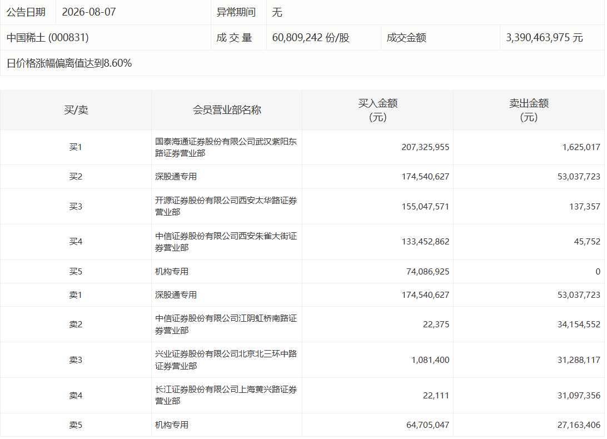Click 长江证券 上海黄兴路 branch name
The height and width of the screenshot is (439, 607).
click(x=226, y=395)
